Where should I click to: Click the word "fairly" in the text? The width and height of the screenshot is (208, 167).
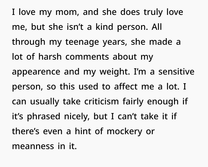coord(133,102)
